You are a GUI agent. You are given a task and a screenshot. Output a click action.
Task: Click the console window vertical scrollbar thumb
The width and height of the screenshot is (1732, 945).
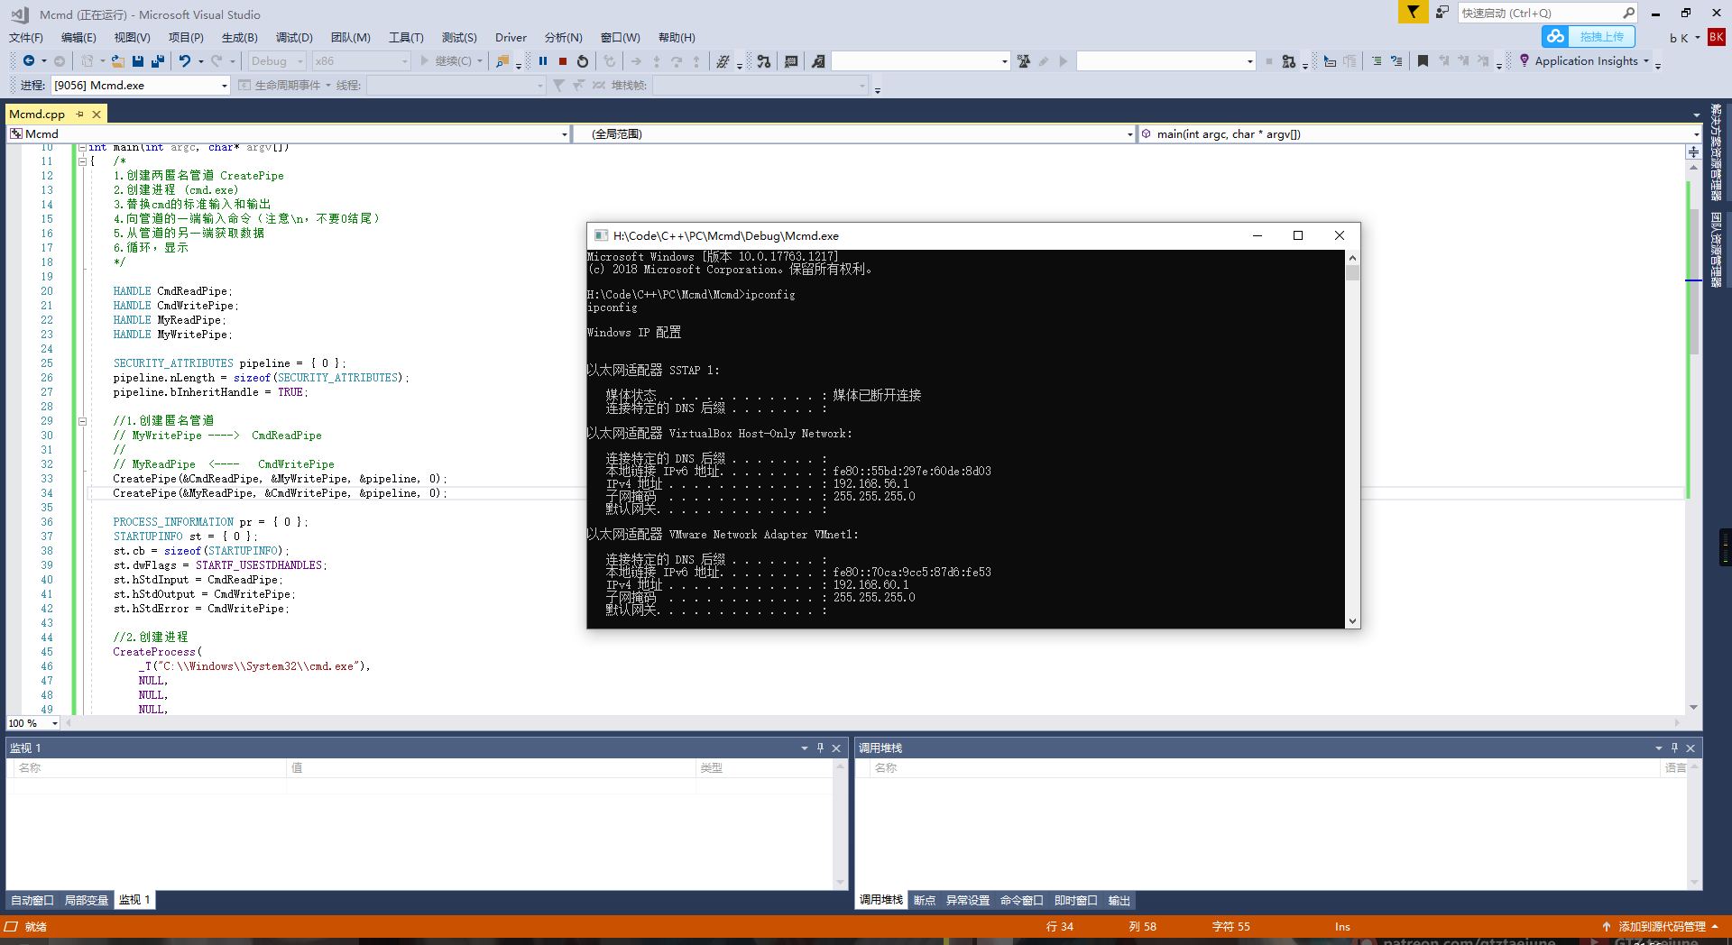coord(1352,272)
